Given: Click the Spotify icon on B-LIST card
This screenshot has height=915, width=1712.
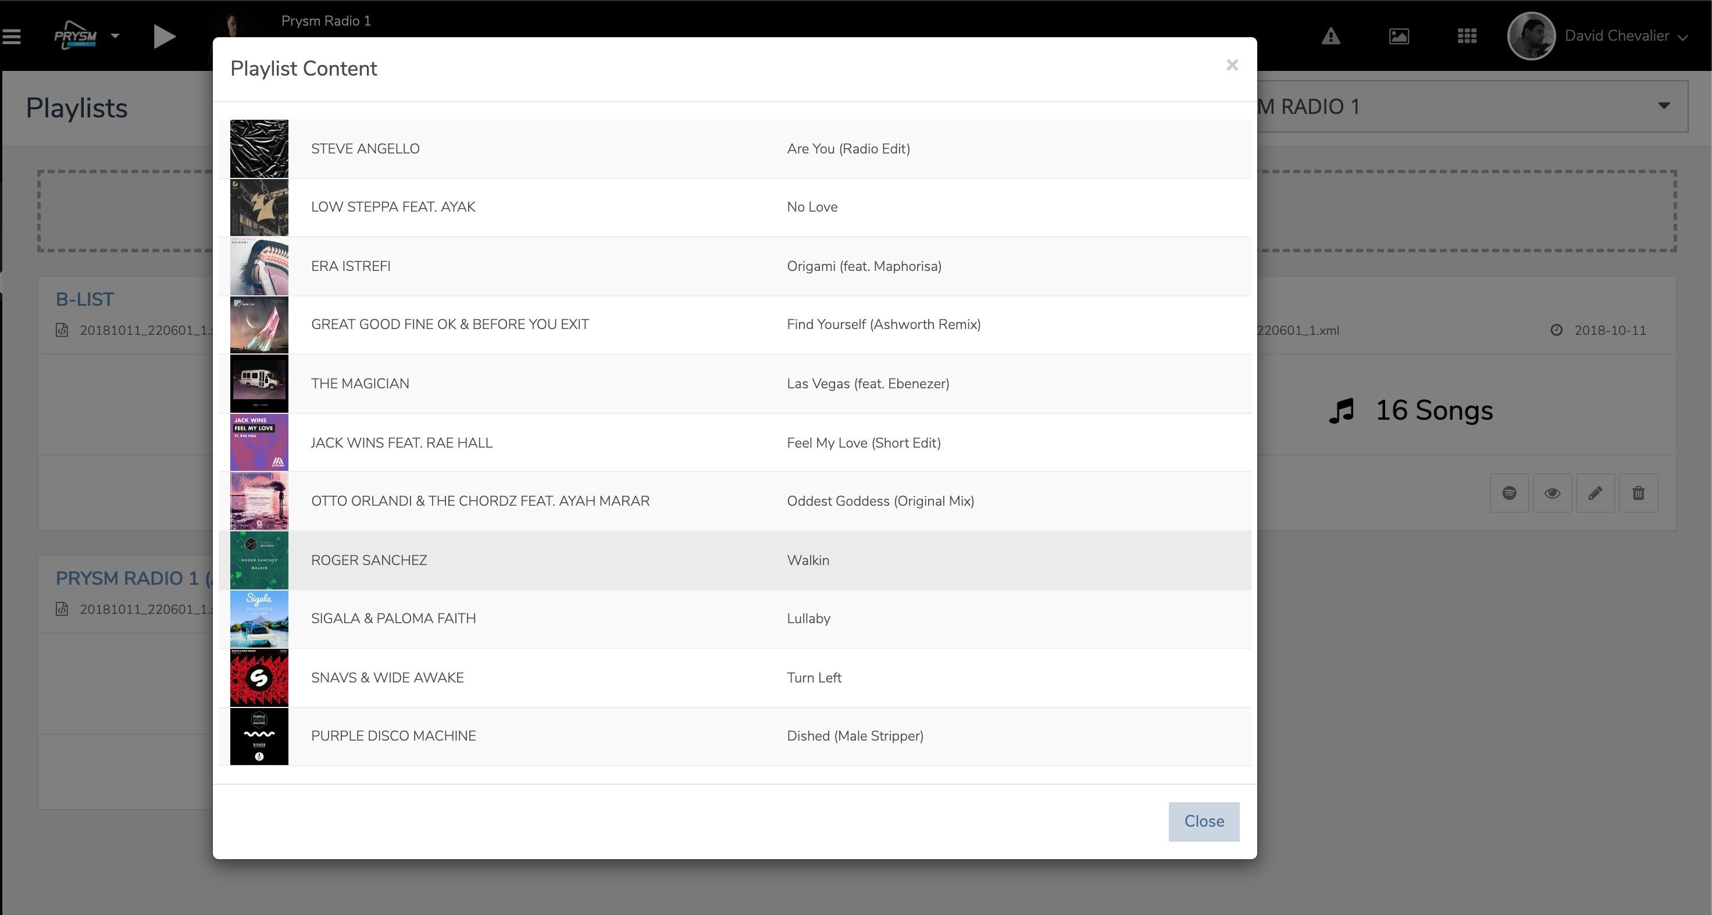Looking at the screenshot, I should tap(1509, 493).
